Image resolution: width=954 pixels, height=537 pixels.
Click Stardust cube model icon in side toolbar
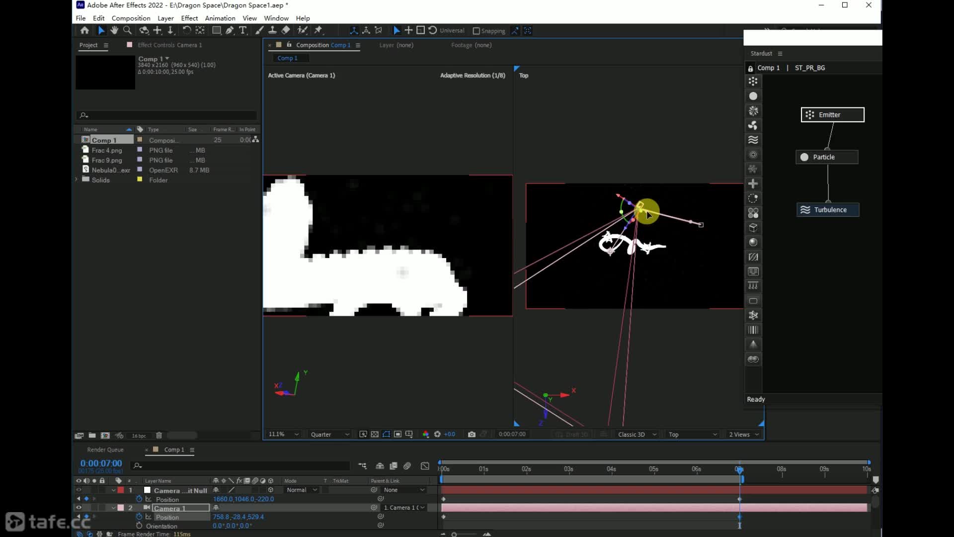753,228
